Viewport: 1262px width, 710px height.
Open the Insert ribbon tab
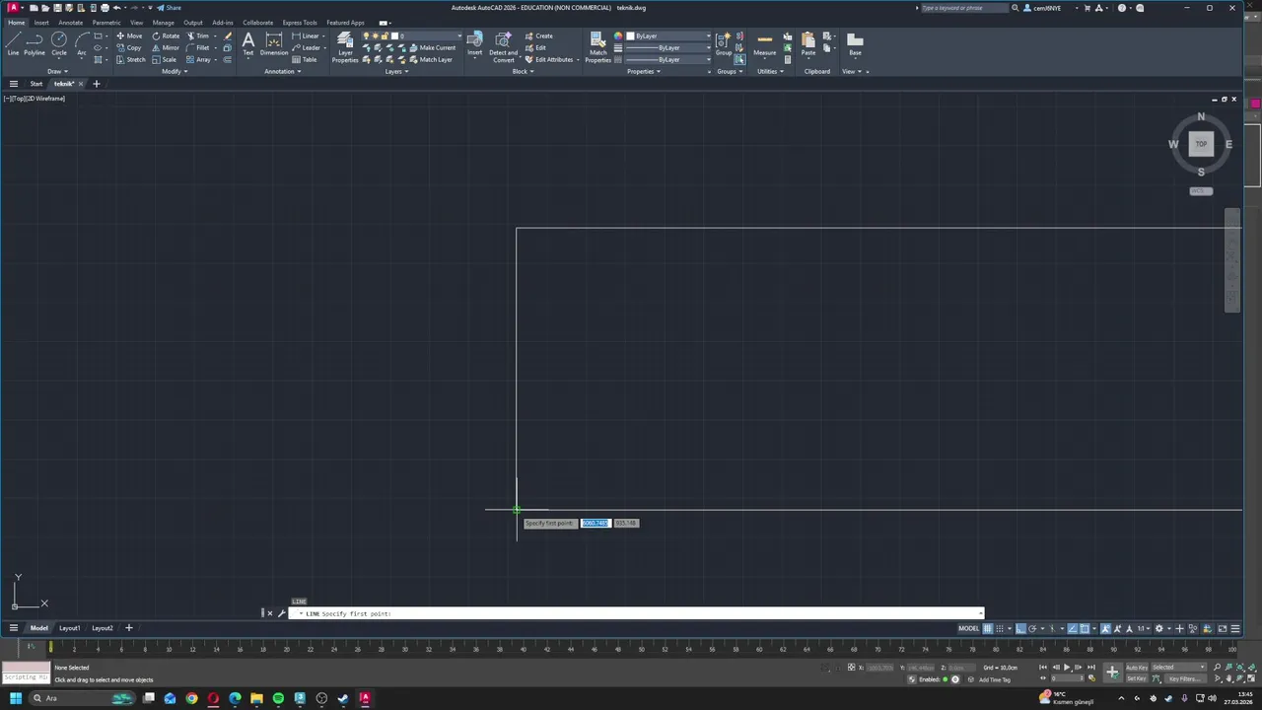coord(41,23)
